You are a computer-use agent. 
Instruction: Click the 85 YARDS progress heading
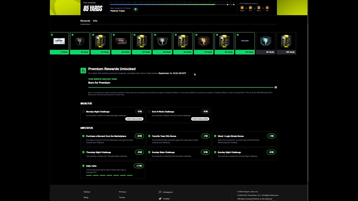pos(93,9)
